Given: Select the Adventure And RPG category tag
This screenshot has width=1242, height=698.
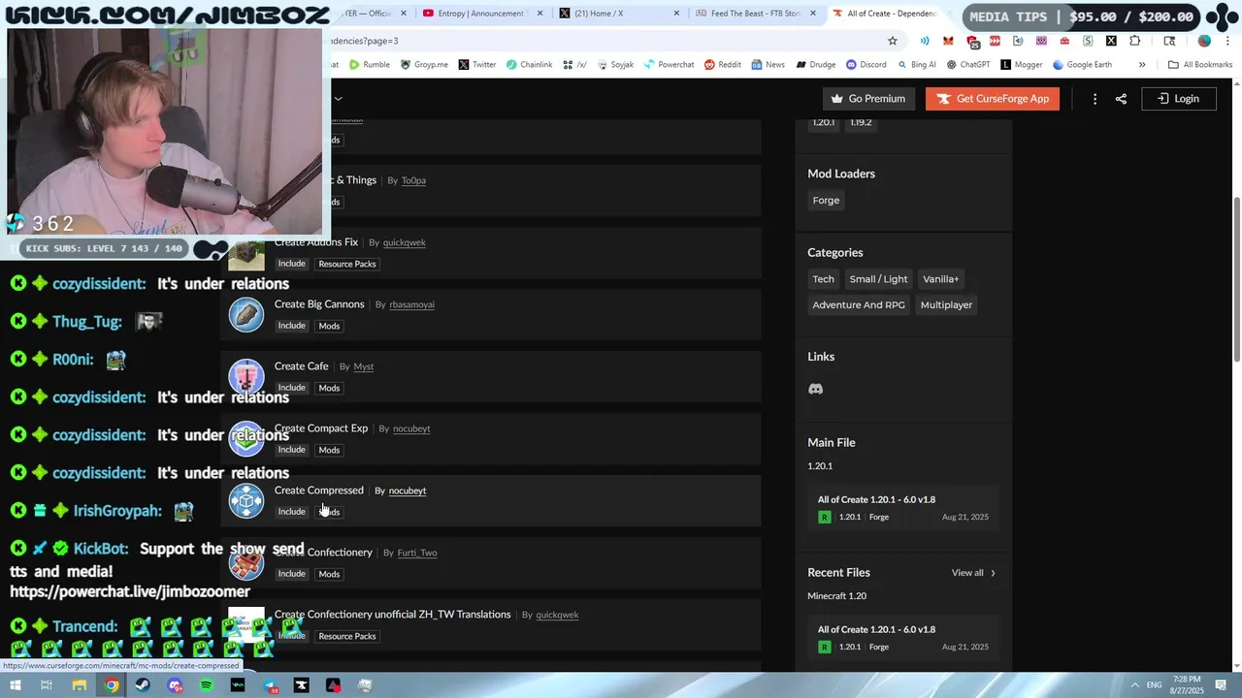Looking at the screenshot, I should (859, 305).
